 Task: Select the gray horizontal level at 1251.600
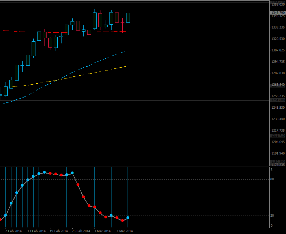(135, 100)
